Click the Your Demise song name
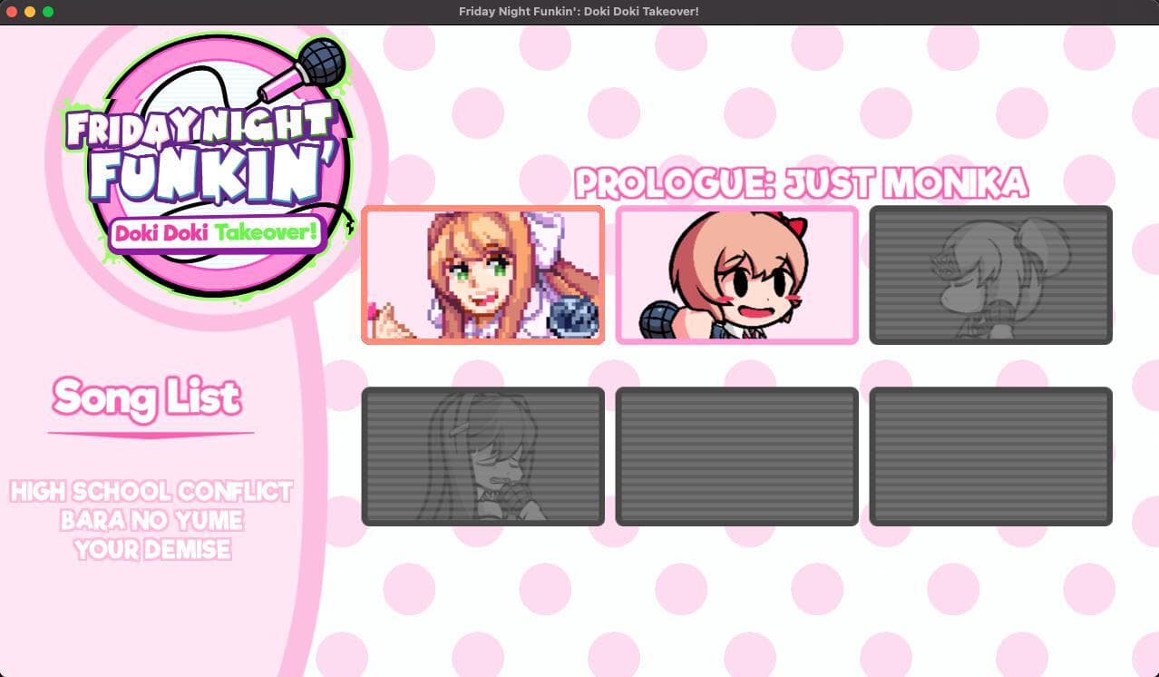The height and width of the screenshot is (677, 1159). tap(151, 549)
